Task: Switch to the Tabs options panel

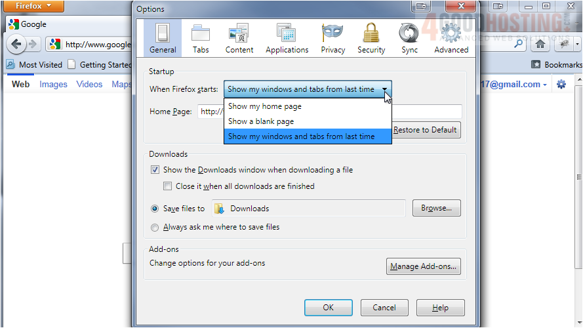Action: [x=201, y=39]
